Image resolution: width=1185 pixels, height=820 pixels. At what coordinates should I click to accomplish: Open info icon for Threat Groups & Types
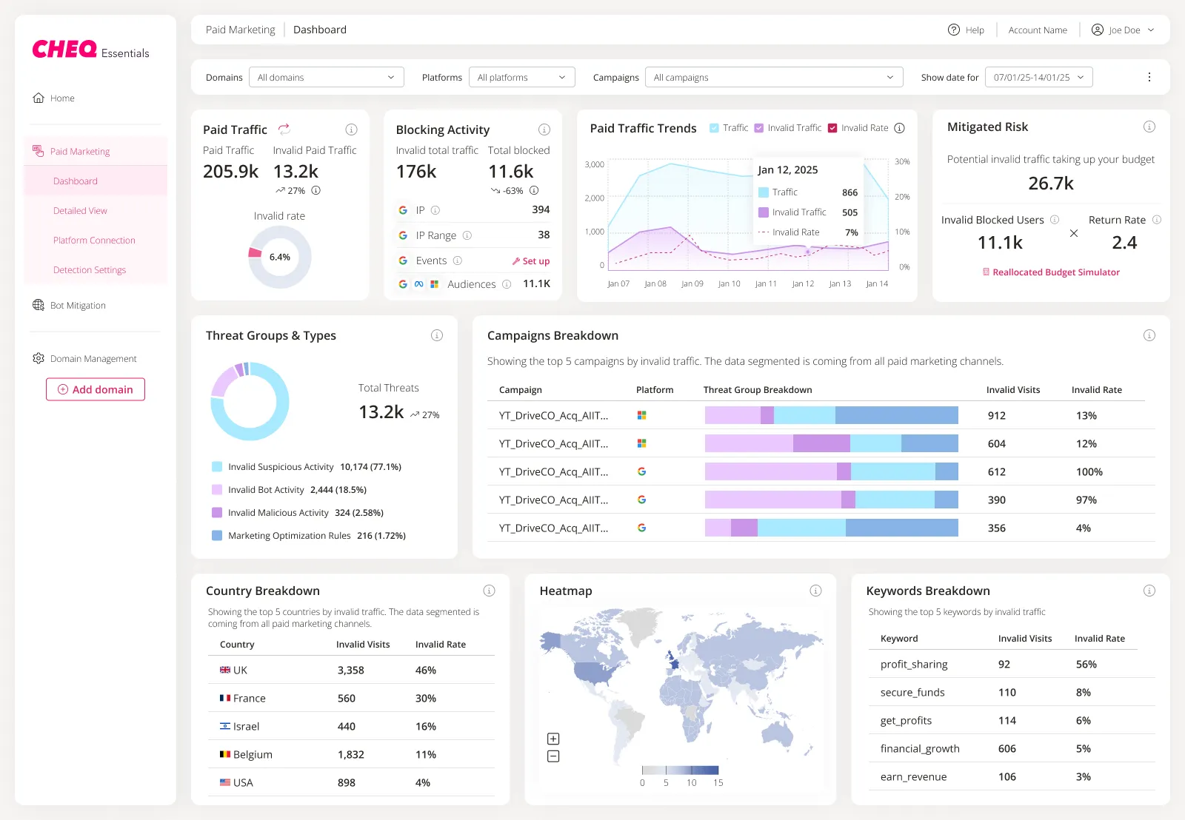[437, 335]
